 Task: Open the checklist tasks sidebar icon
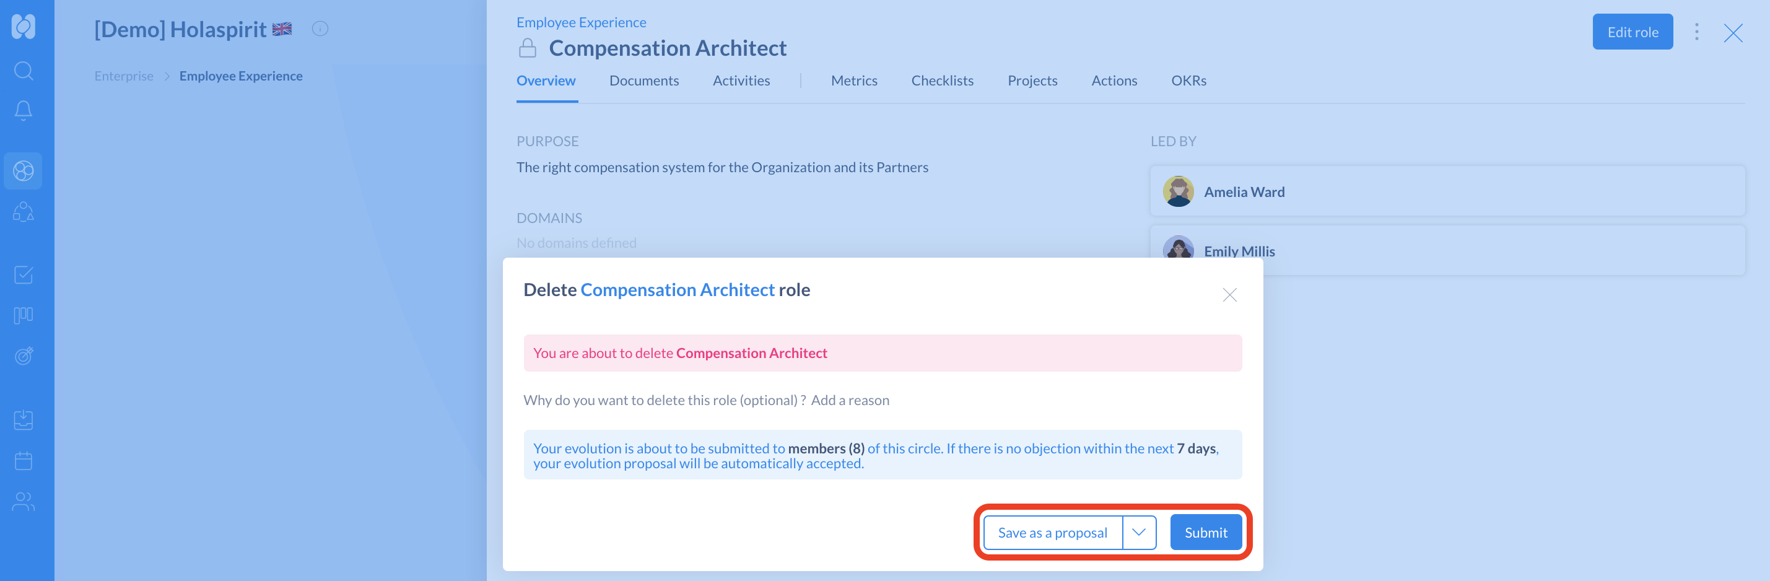(24, 275)
